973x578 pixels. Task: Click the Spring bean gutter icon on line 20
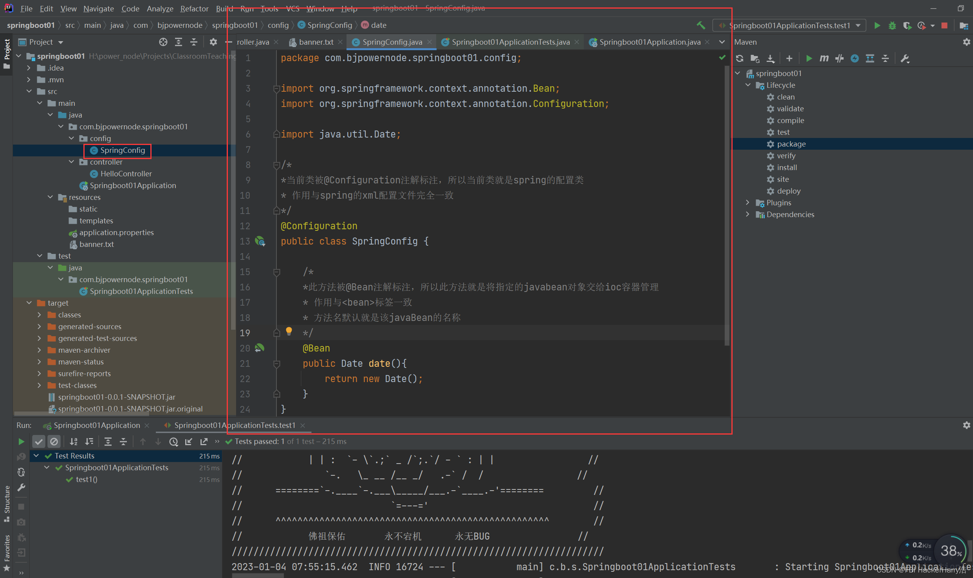coord(260,348)
